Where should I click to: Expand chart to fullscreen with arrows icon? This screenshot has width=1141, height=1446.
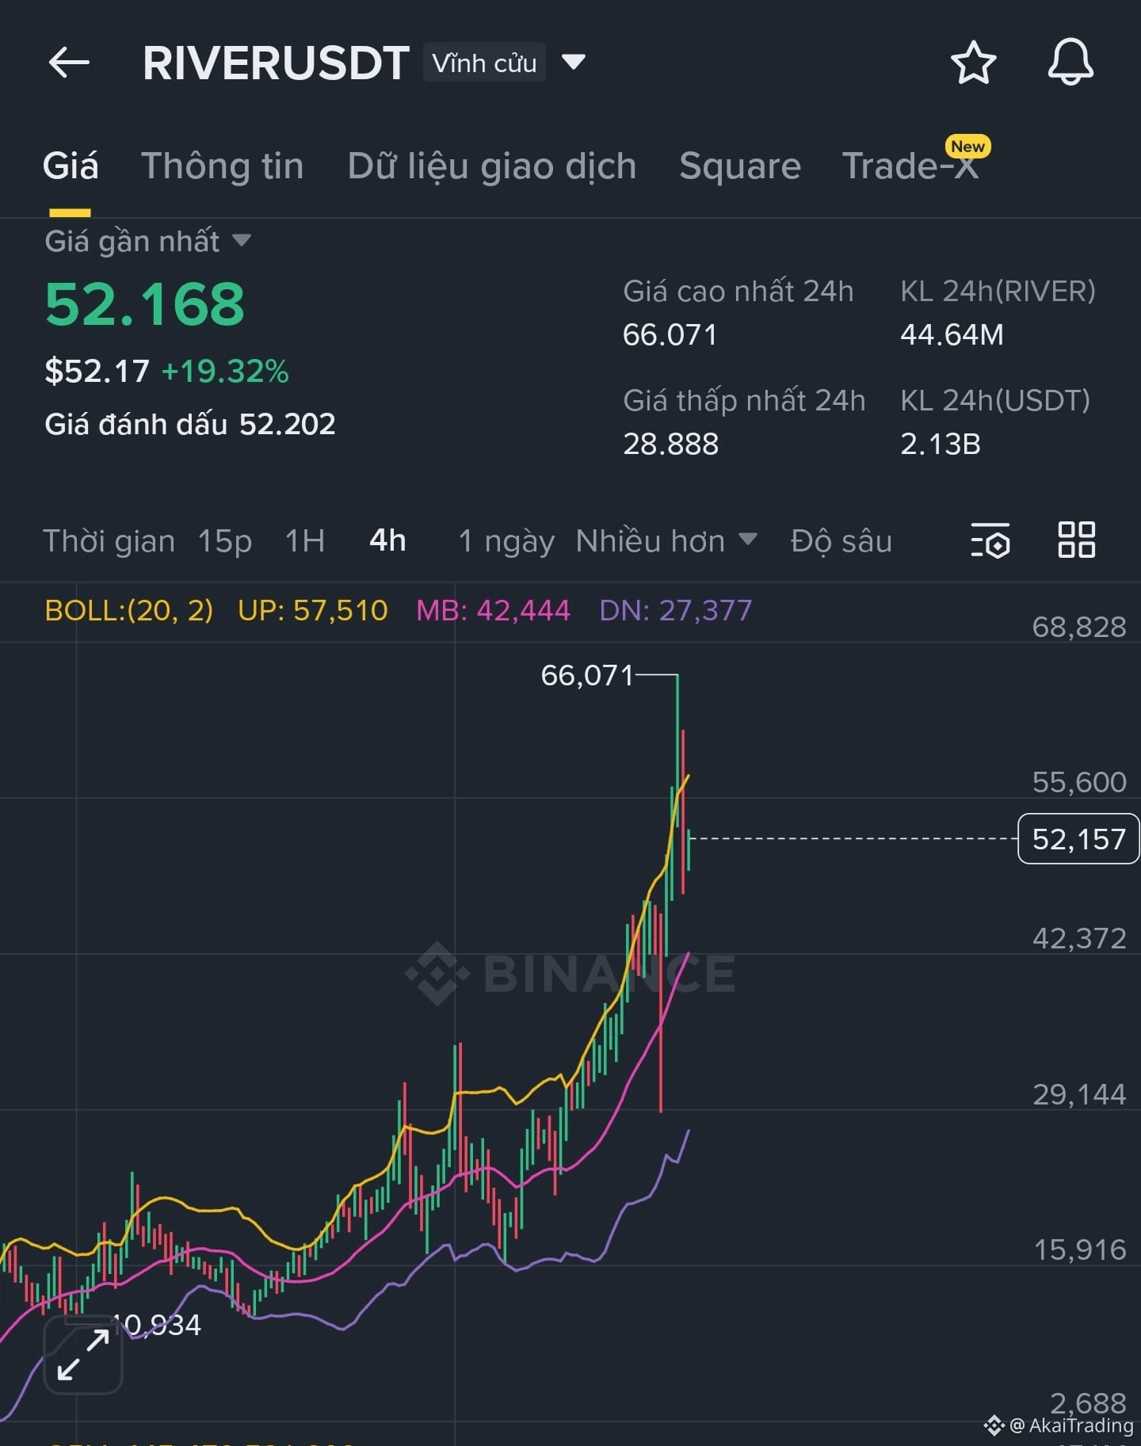[x=83, y=1355]
